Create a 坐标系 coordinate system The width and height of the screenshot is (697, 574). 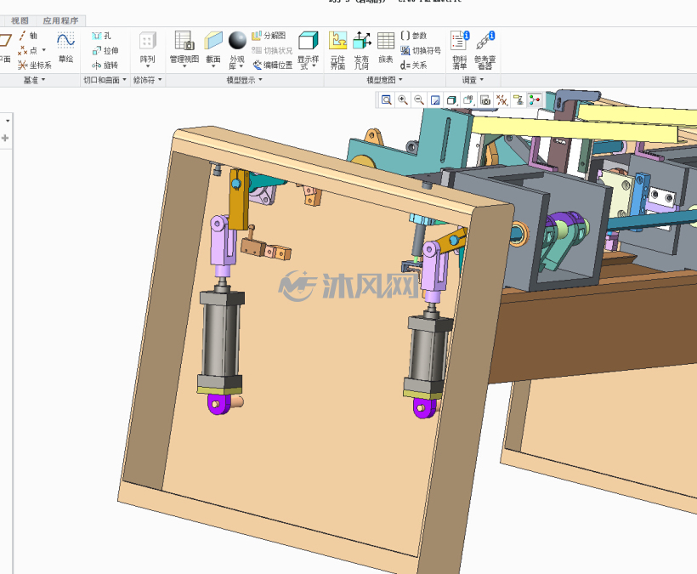pyautogui.click(x=35, y=65)
